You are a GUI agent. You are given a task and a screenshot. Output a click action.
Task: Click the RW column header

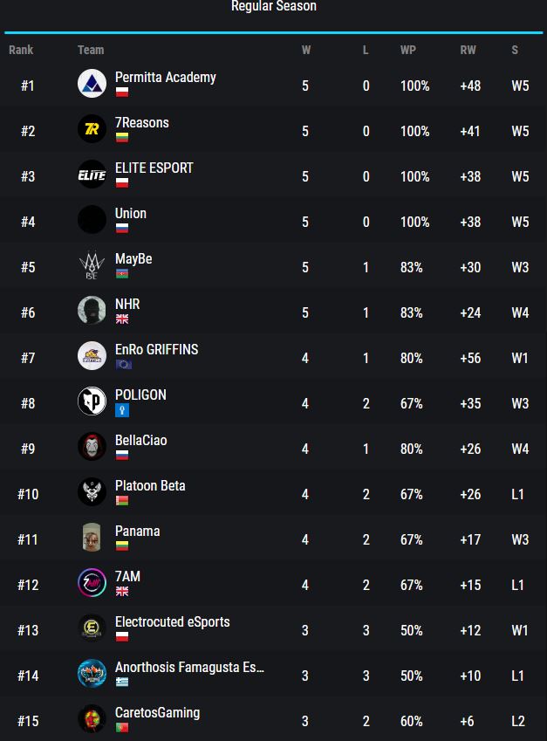(468, 51)
